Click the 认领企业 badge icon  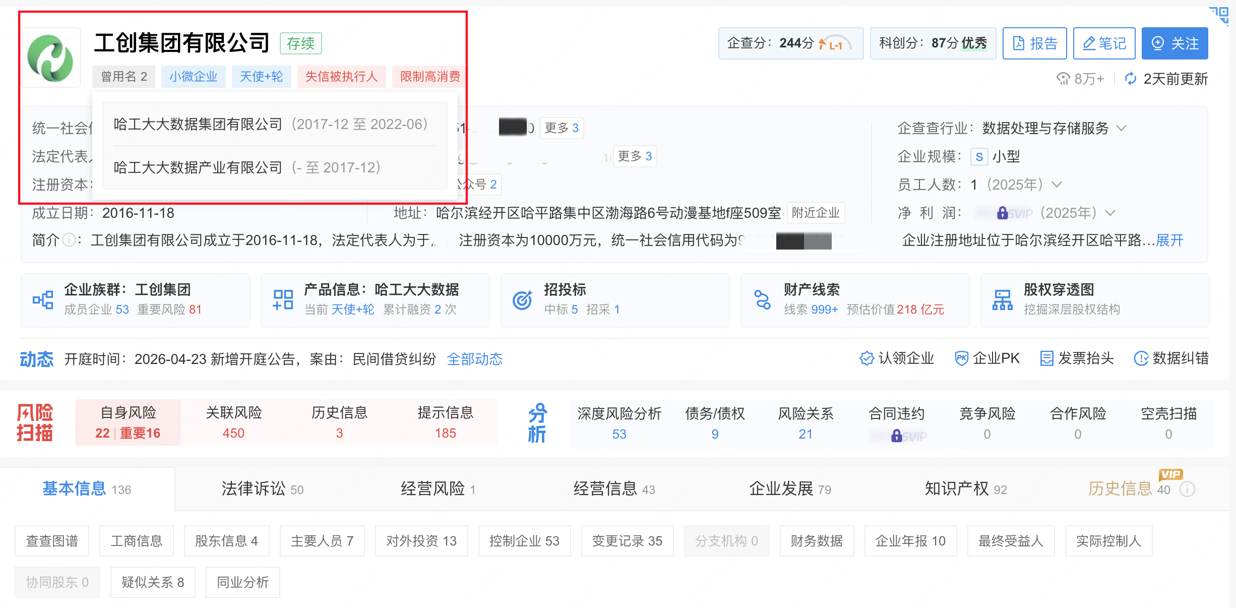(x=867, y=358)
